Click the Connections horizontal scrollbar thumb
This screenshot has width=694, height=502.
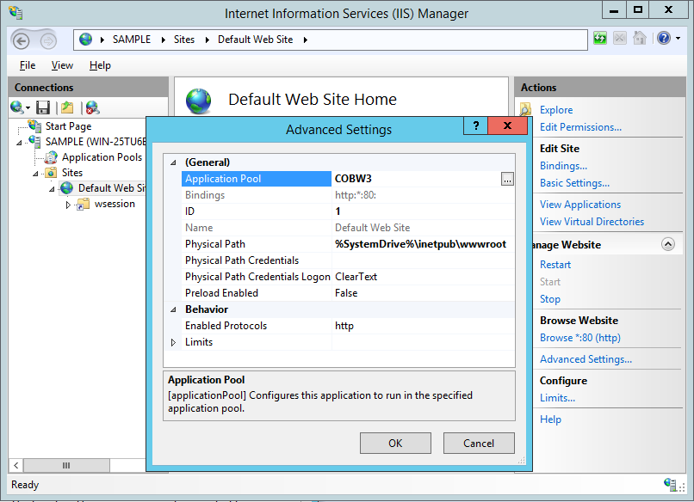point(66,465)
